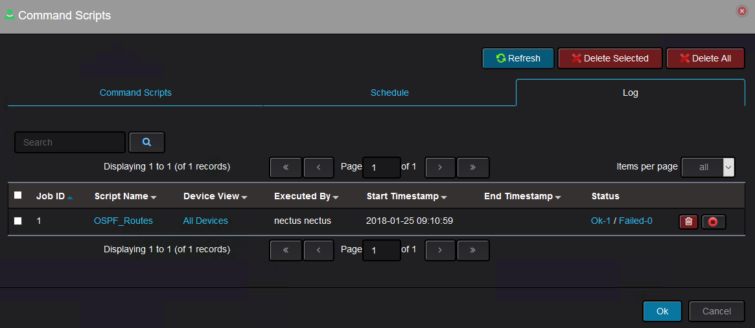Go to first page using top double-left arrow
This screenshot has height=328, width=755.
286,168
